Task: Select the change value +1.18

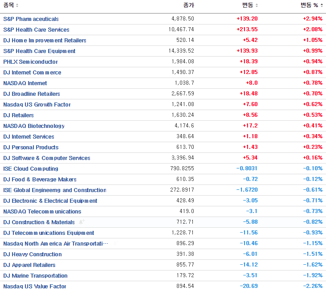Action: pos(250,136)
